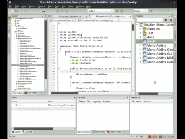
Task: Click the red Cut scissors icon
Action: [44, 11]
